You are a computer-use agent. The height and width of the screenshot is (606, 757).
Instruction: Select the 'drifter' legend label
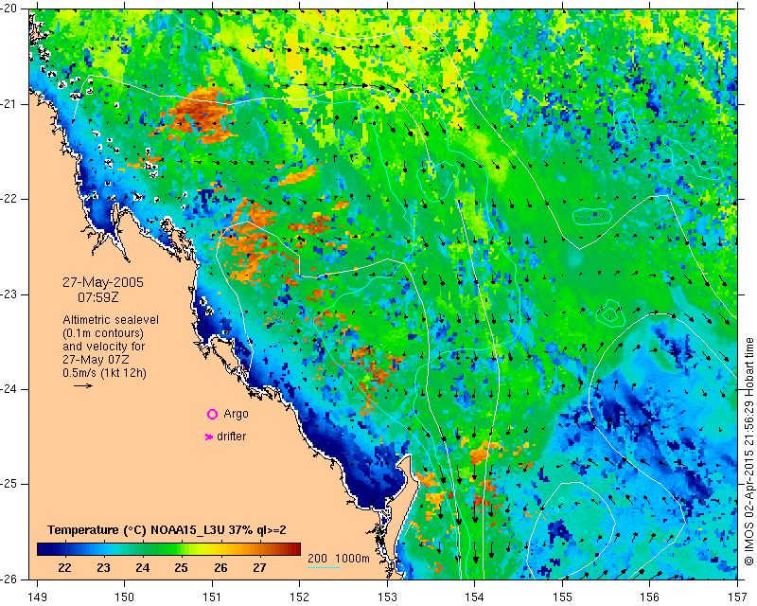231,437
